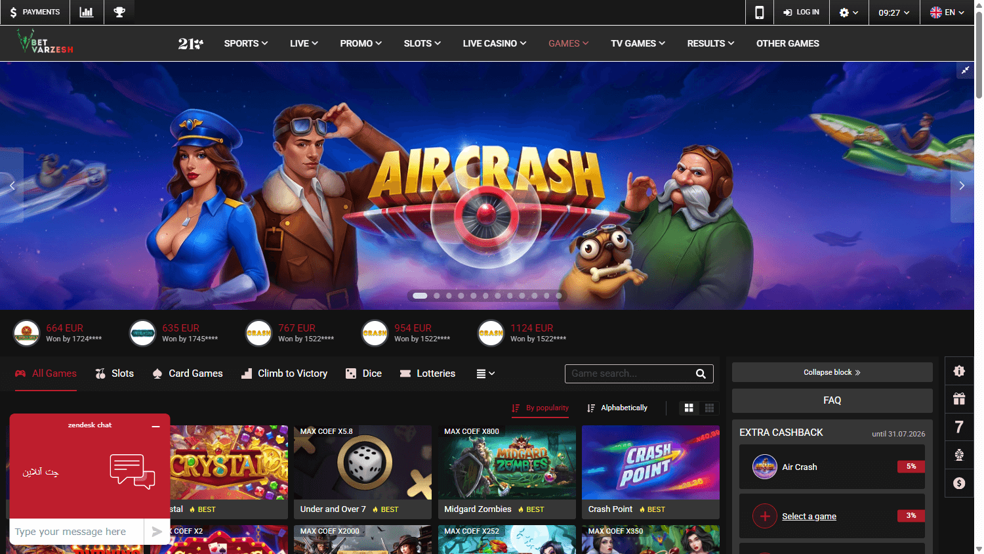This screenshot has width=984, height=554.
Task: Select the Climb to Victory tab
Action: coord(284,373)
